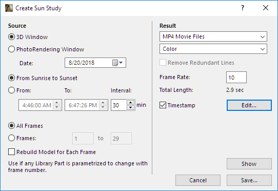The image size is (278, 191).
Task: Click the Source section heading
Action: pos(17,26)
